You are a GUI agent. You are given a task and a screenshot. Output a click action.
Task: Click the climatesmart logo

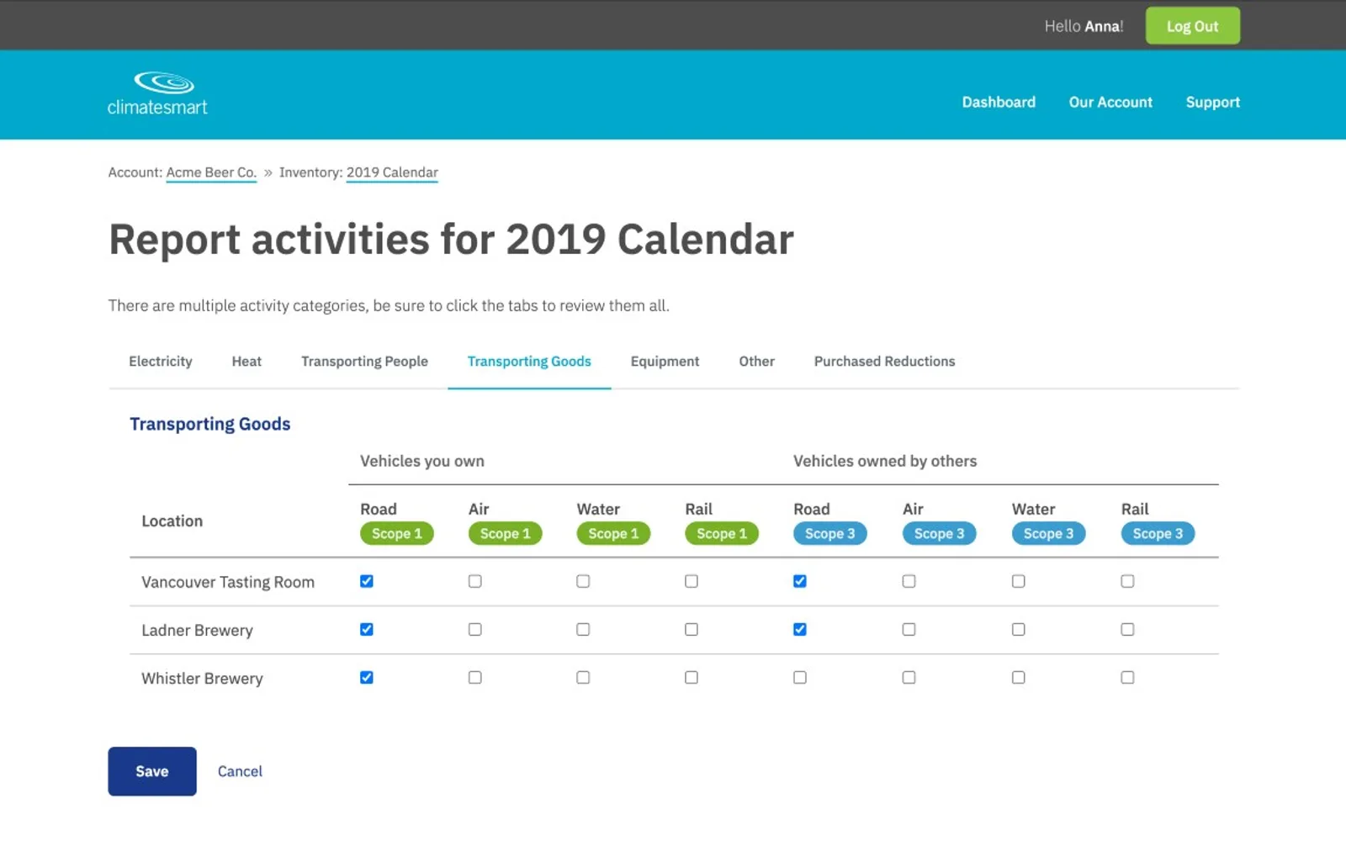click(157, 93)
